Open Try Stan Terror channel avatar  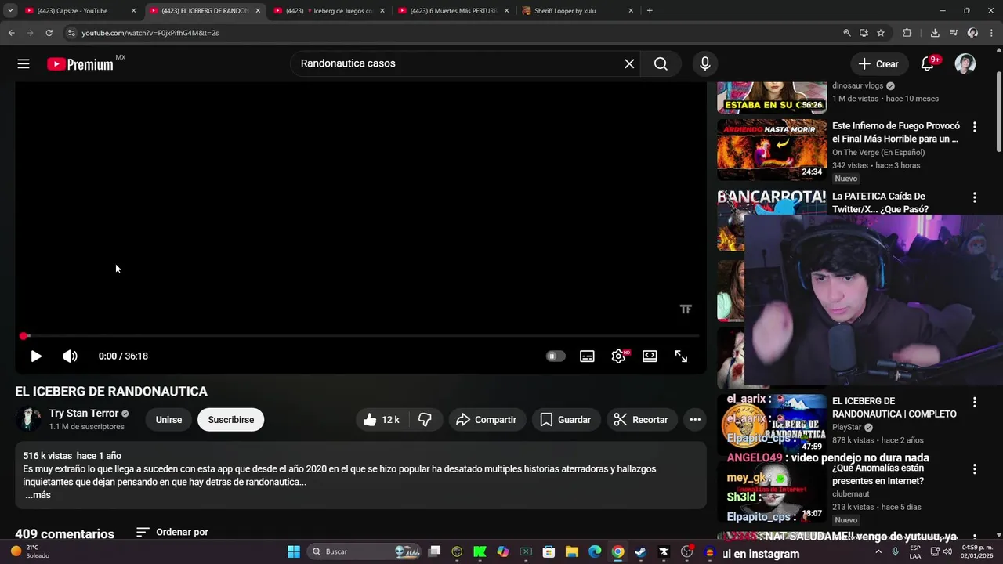[30, 420]
